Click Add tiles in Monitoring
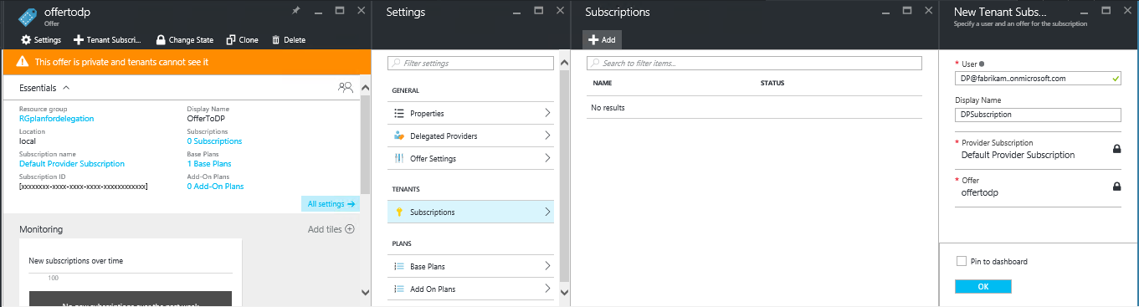The image size is (1139, 307). (331, 228)
